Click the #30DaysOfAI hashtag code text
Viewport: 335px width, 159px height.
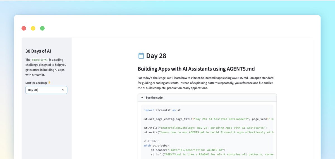[x=40, y=60]
